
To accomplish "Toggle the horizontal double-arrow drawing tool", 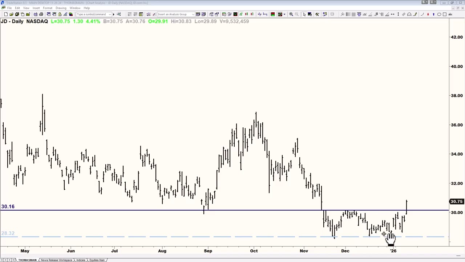I will (393, 14).
